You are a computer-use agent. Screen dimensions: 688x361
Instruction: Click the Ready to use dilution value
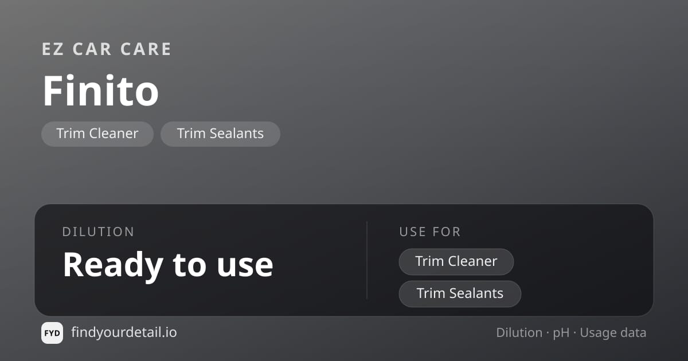click(x=167, y=265)
